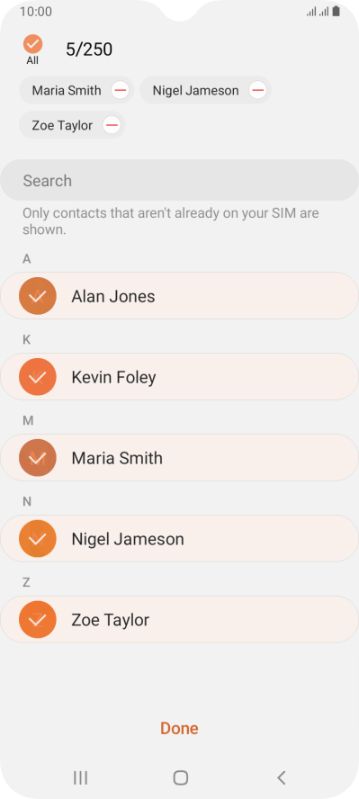Tap the Android back navigation icon

[281, 777]
